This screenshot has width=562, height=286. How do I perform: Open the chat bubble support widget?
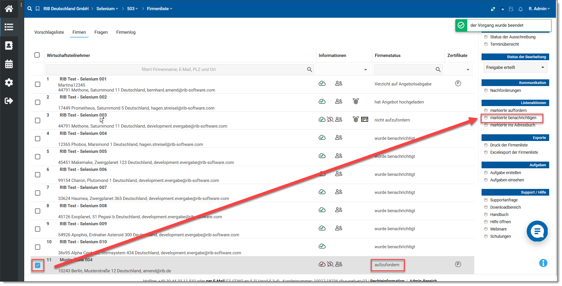(x=537, y=231)
